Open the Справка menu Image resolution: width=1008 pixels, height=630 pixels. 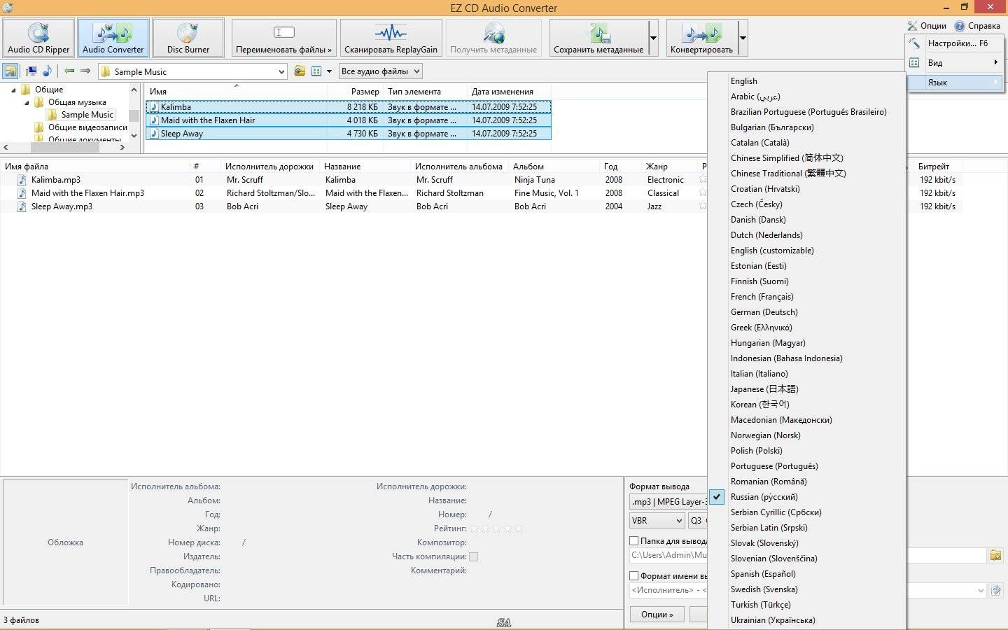click(977, 26)
